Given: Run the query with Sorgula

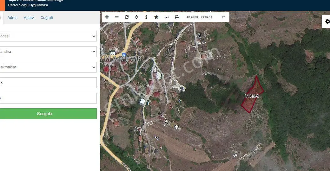Looking at the screenshot, I should pos(48,114).
